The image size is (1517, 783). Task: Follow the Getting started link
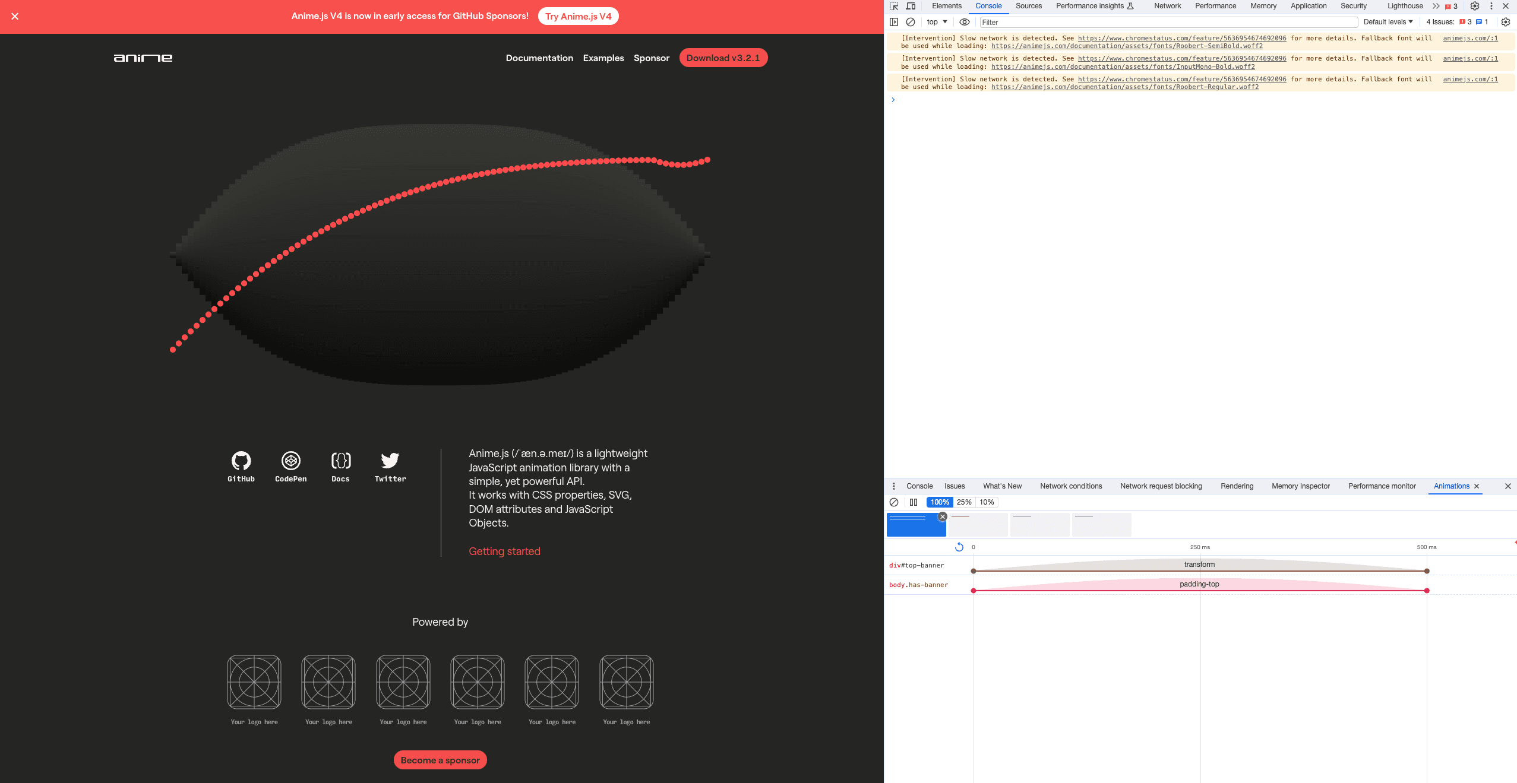pos(504,551)
